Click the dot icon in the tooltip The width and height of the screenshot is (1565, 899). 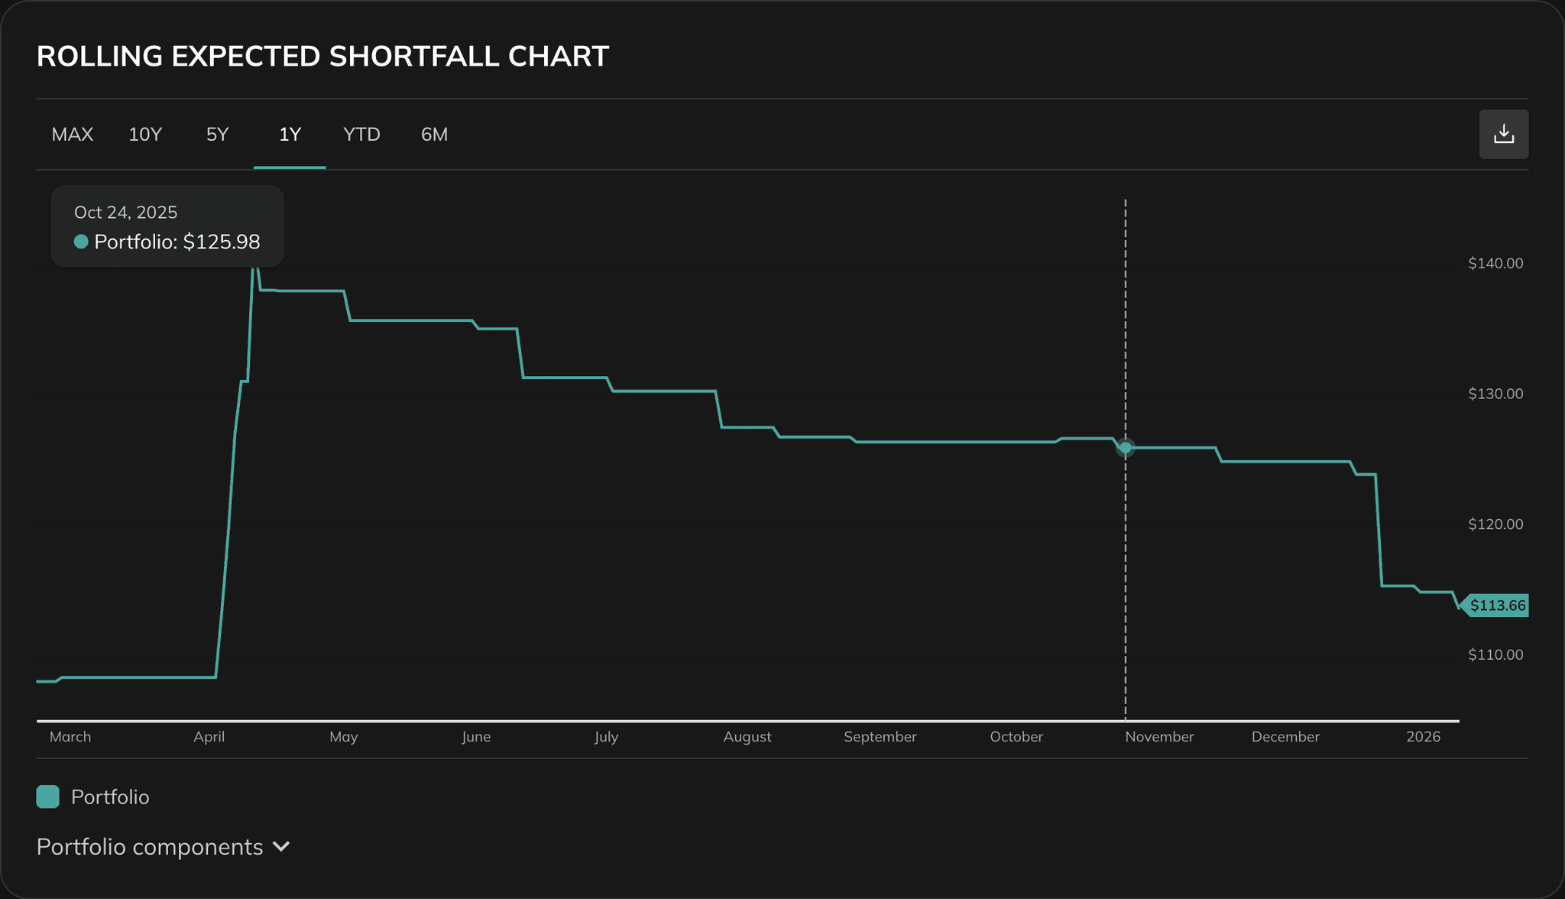pyautogui.click(x=79, y=242)
